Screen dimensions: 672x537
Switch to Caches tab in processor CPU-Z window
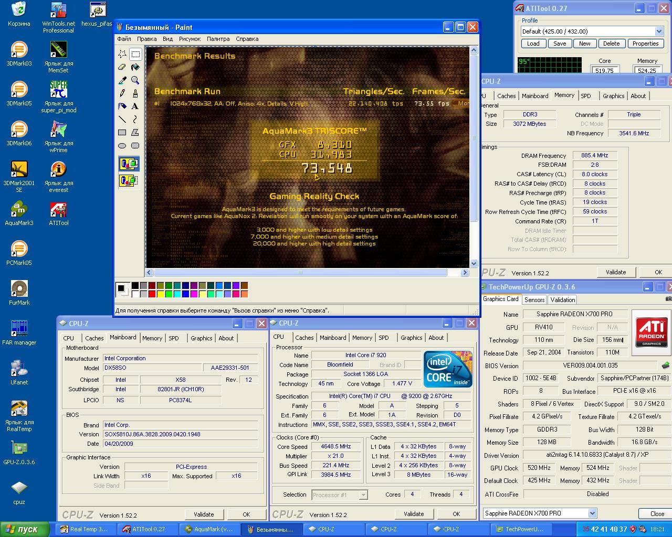pyautogui.click(x=304, y=338)
